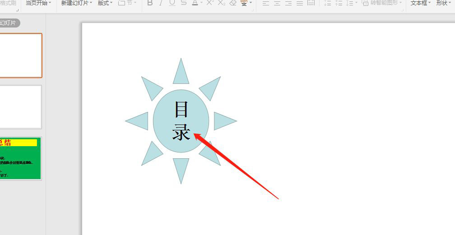
Task: Select the second blank slide thumbnail
Action: (21, 107)
